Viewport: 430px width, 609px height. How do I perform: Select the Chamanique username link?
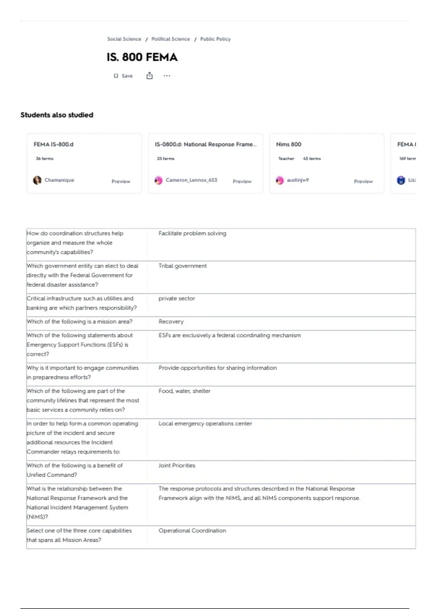click(x=59, y=180)
